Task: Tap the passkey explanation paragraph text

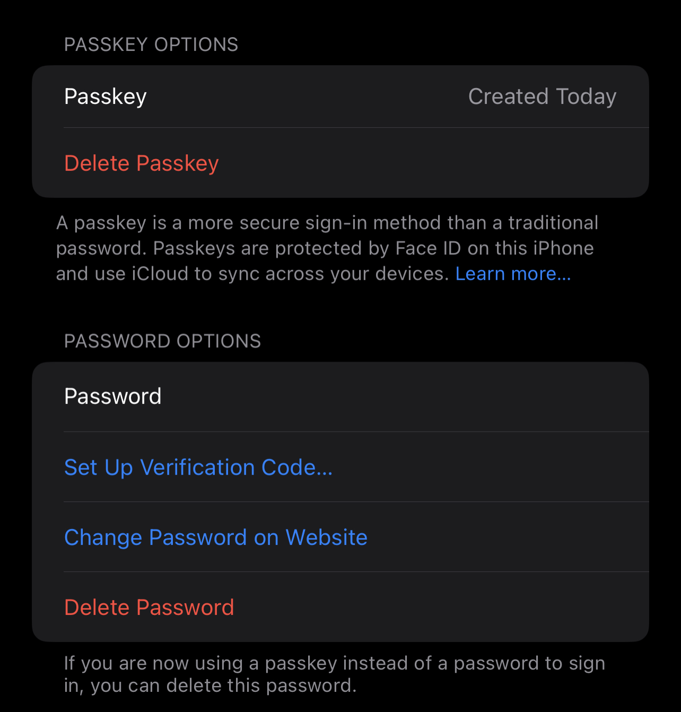Action: [327, 248]
